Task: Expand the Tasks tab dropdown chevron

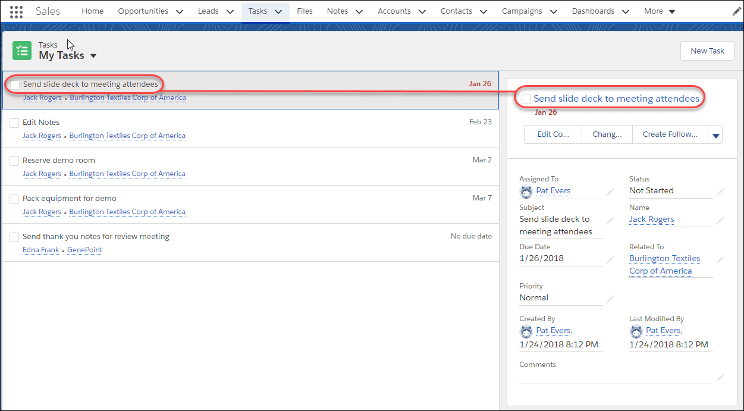Action: point(278,11)
